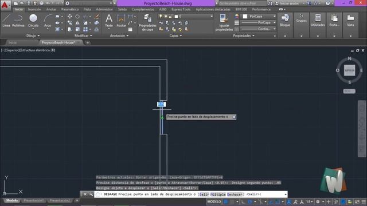Viewport: 367px width, 206px height.
Task: Toggle grid display in status bar
Action: click(x=226, y=202)
